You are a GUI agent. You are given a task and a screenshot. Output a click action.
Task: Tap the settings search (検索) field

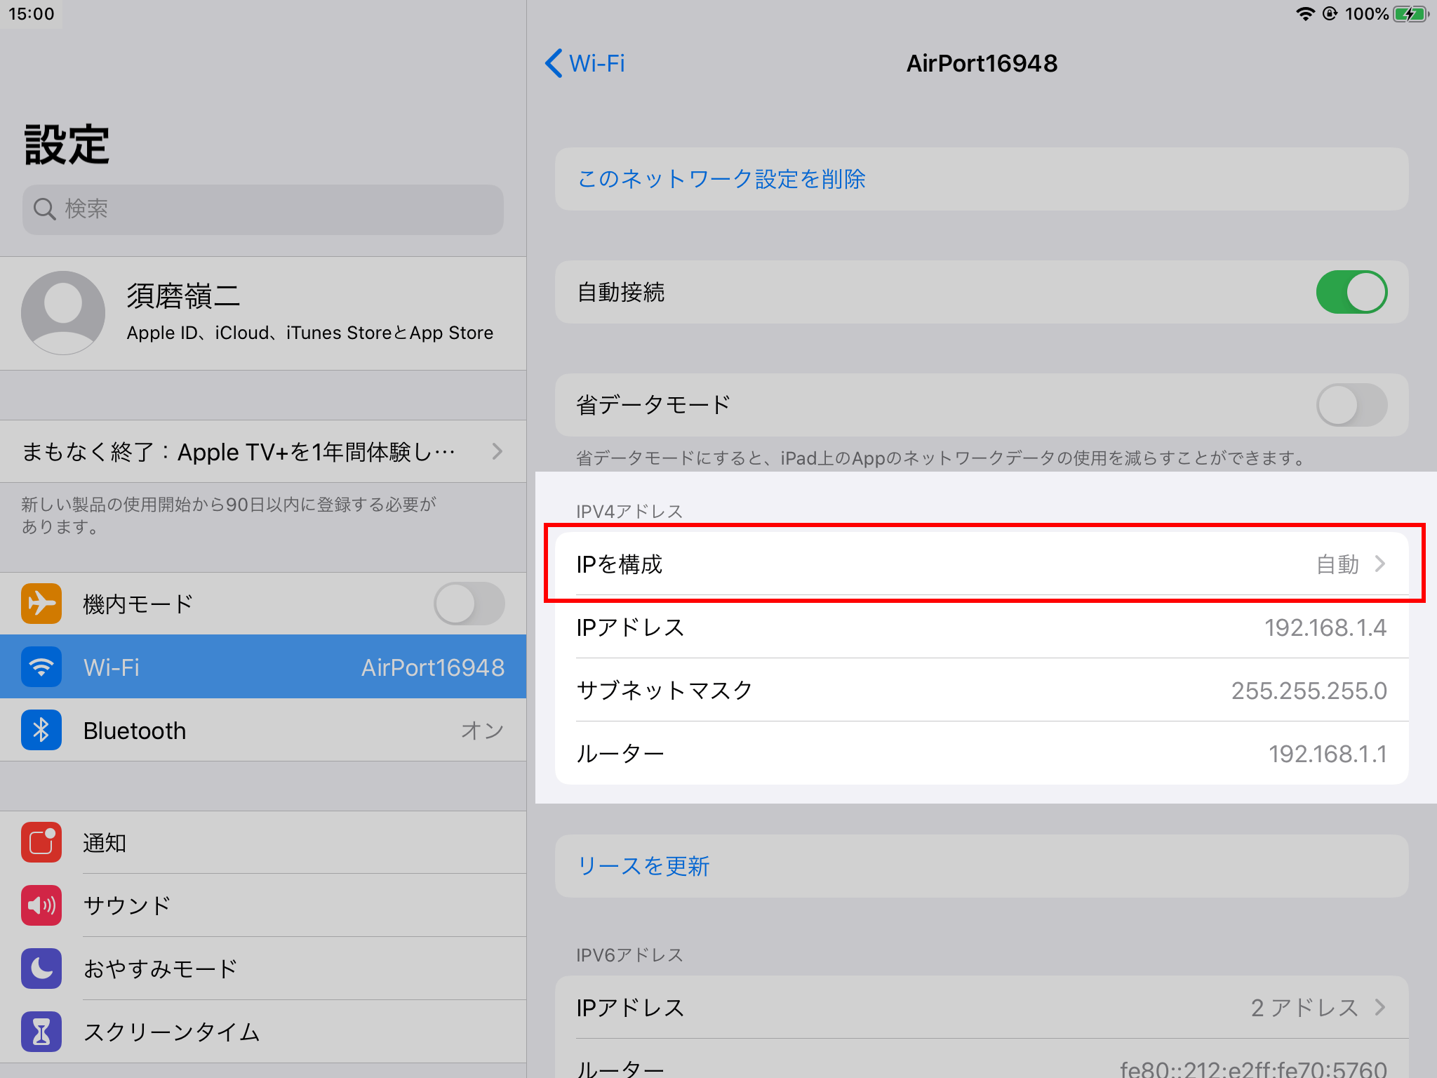[x=262, y=209]
